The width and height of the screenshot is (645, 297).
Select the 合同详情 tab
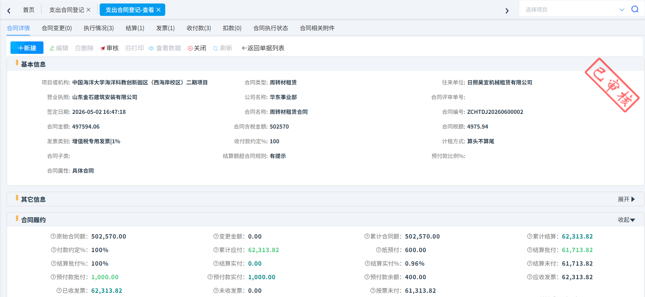point(18,28)
